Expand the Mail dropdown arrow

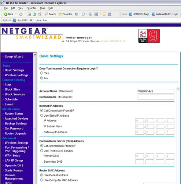(86, 14)
